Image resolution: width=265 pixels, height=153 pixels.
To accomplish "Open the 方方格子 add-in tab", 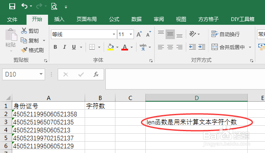I will 209,19.
